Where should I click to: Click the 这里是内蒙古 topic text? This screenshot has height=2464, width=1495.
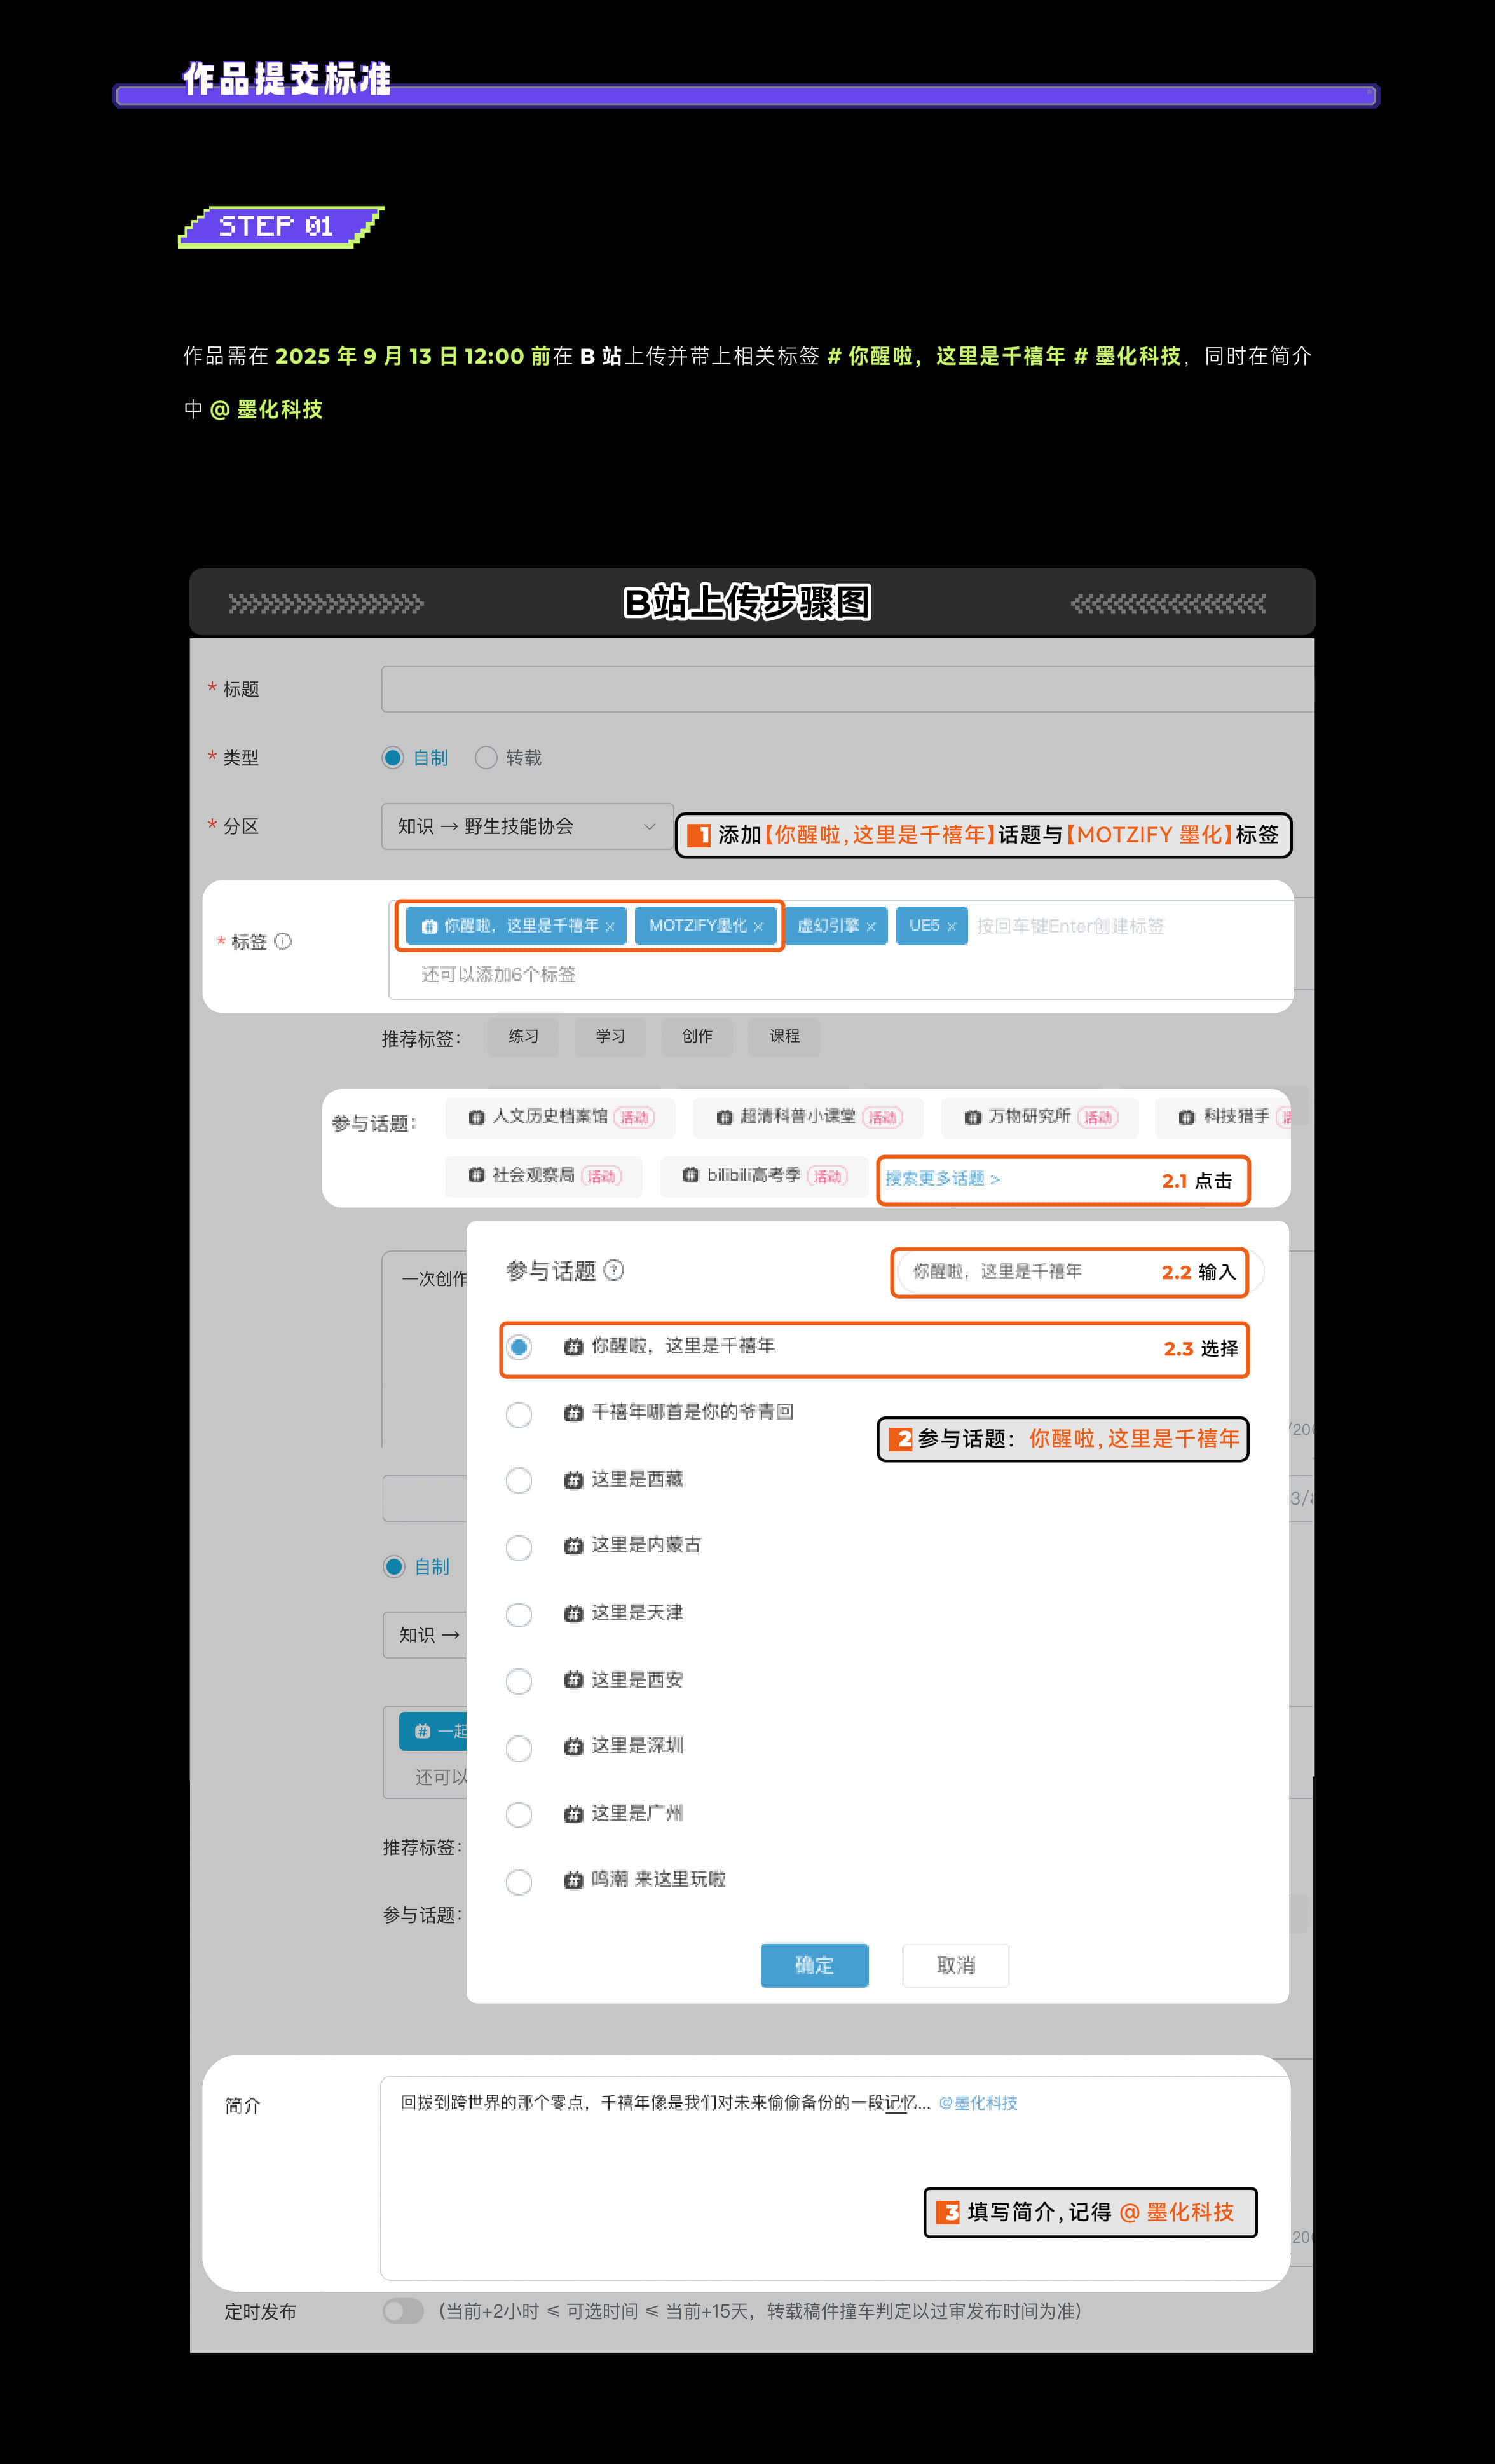click(x=646, y=1545)
